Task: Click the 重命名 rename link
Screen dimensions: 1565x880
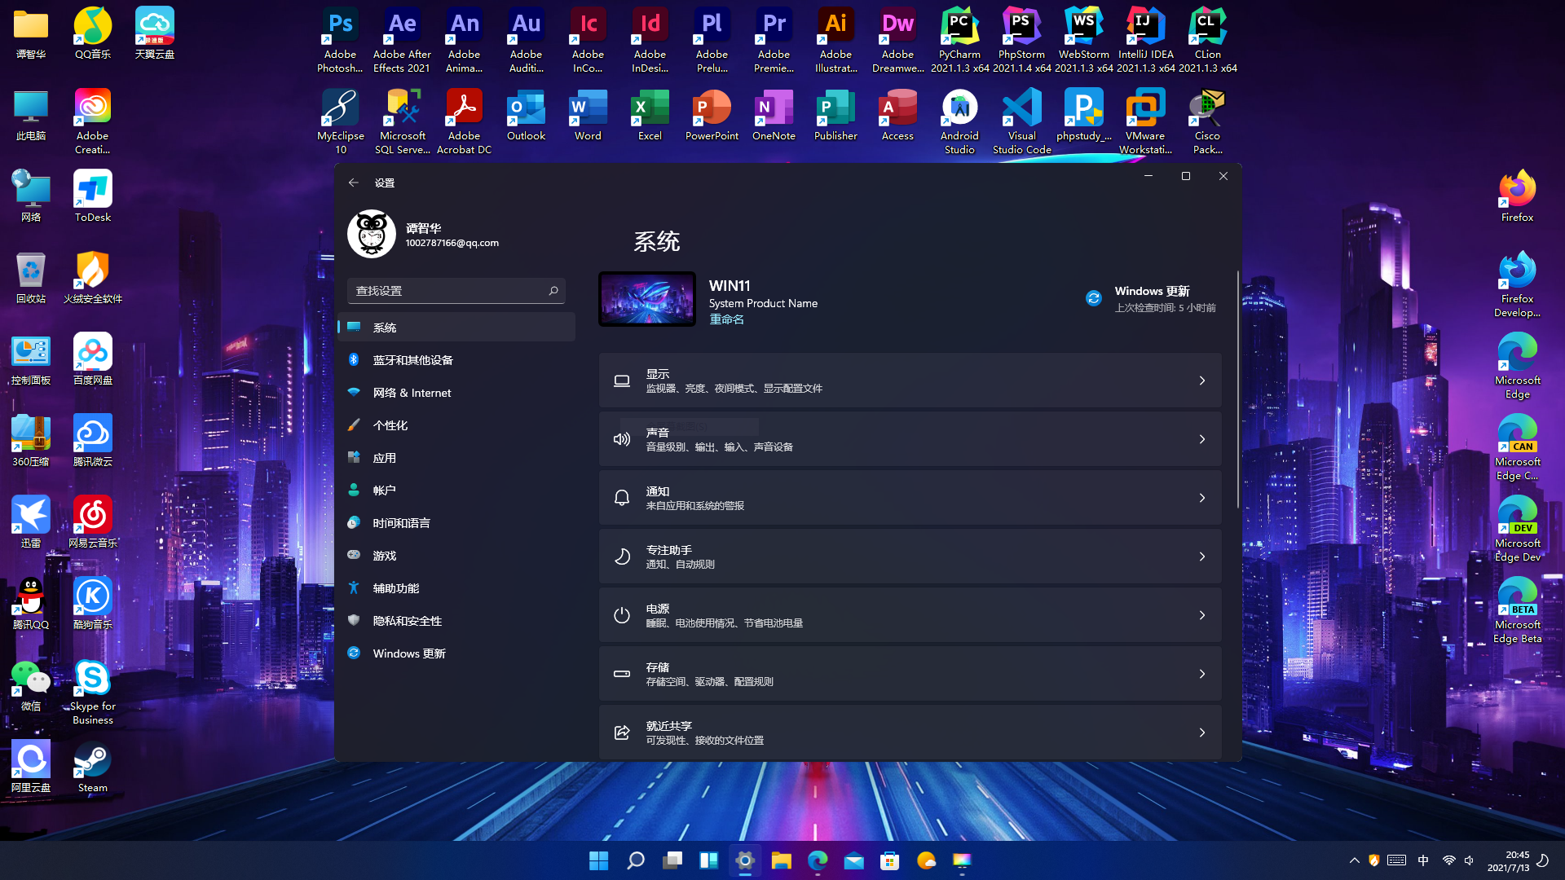Action: coord(726,319)
